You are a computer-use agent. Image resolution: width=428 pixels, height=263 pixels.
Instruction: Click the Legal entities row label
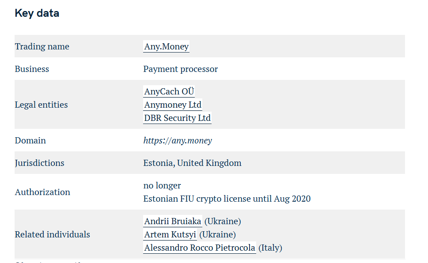click(x=41, y=105)
